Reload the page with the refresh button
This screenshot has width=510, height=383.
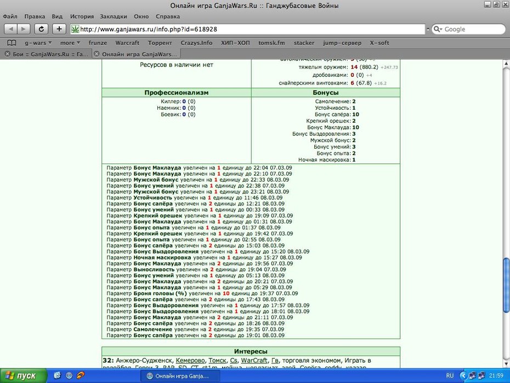41,29
